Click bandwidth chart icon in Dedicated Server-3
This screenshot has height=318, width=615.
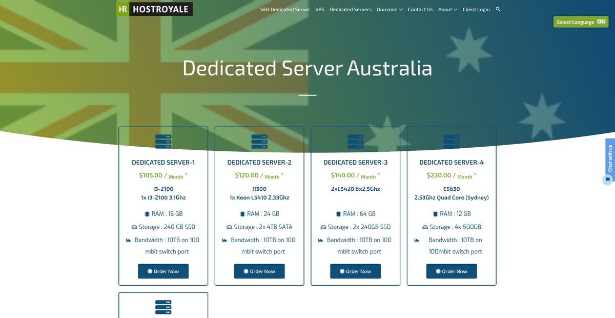pyautogui.click(x=321, y=240)
